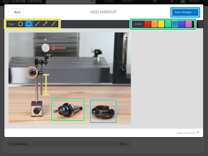Pick the orange color swatch
Viewport: 208px width, 156px height.
coord(154,24)
